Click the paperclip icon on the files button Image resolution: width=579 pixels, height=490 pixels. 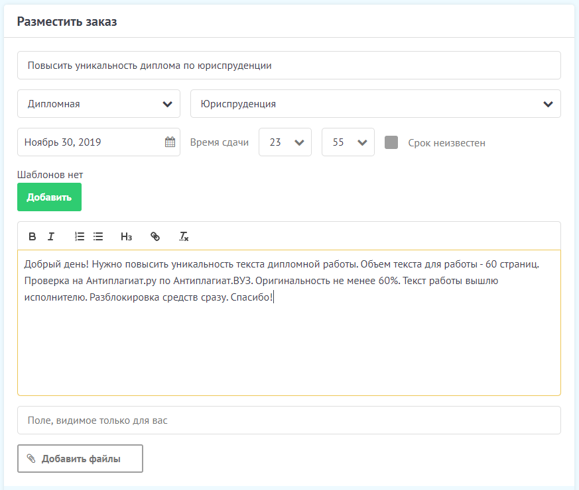[x=31, y=459]
